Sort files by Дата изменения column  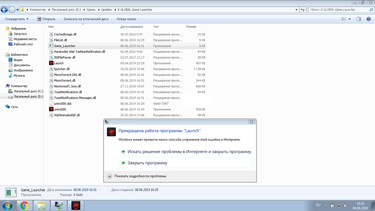[131, 27]
